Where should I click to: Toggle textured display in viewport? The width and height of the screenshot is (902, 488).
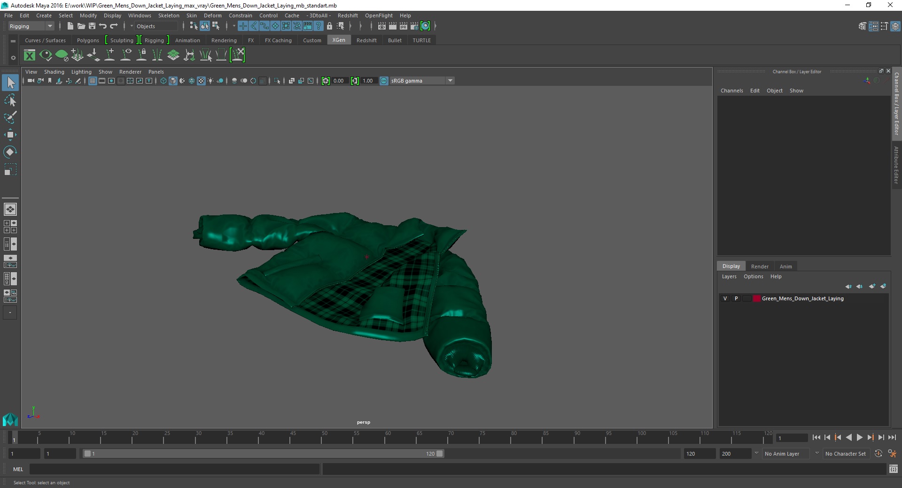[201, 81]
